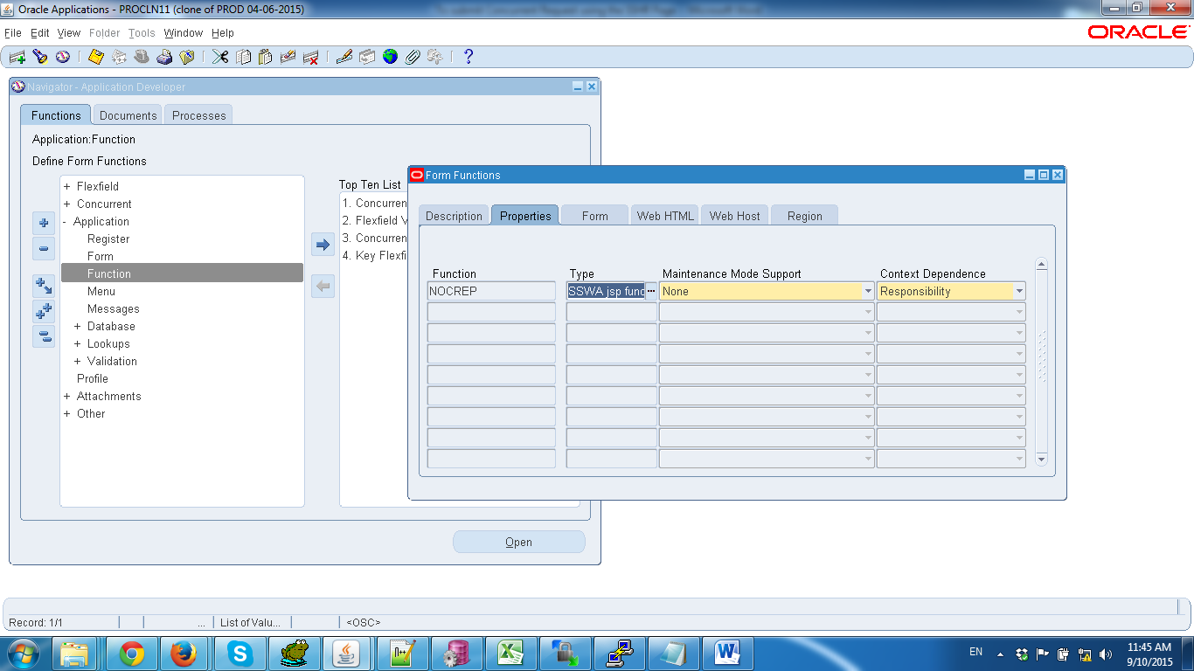Open the Help menu
Viewport: 1194px width, 671px height.
pyautogui.click(x=223, y=32)
